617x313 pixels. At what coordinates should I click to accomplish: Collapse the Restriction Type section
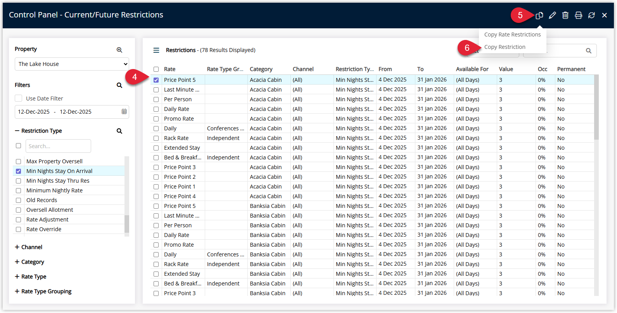(x=17, y=131)
